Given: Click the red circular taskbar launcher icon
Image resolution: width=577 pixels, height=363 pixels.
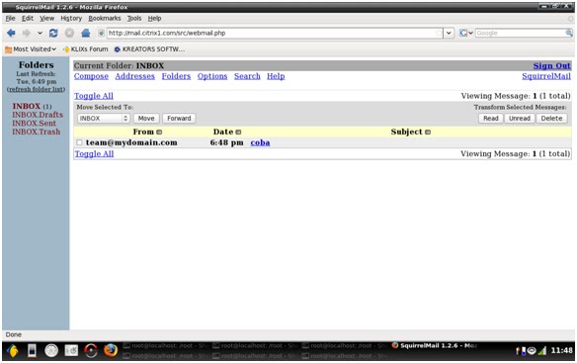Looking at the screenshot, I should [x=91, y=350].
